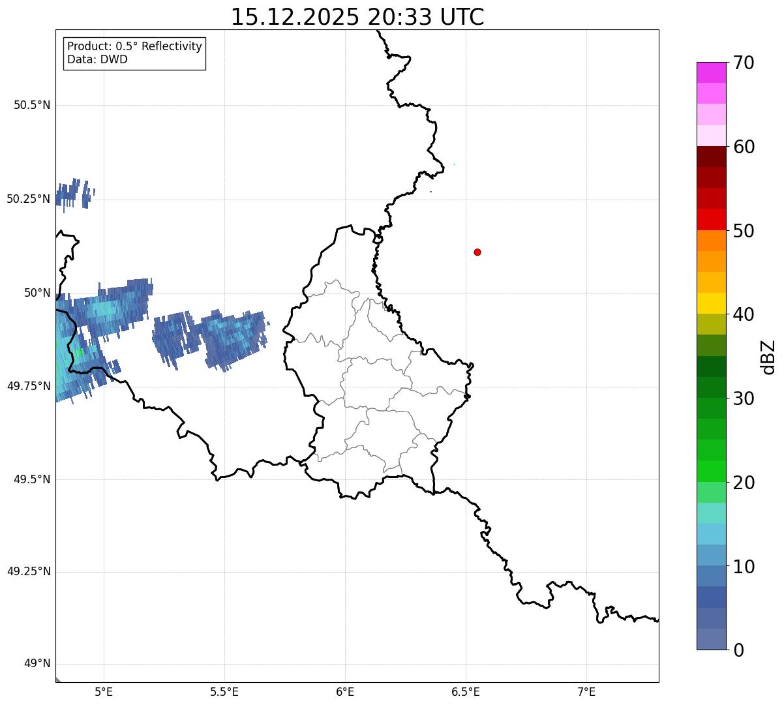Click the 49.75°N latitude label

coord(29,386)
